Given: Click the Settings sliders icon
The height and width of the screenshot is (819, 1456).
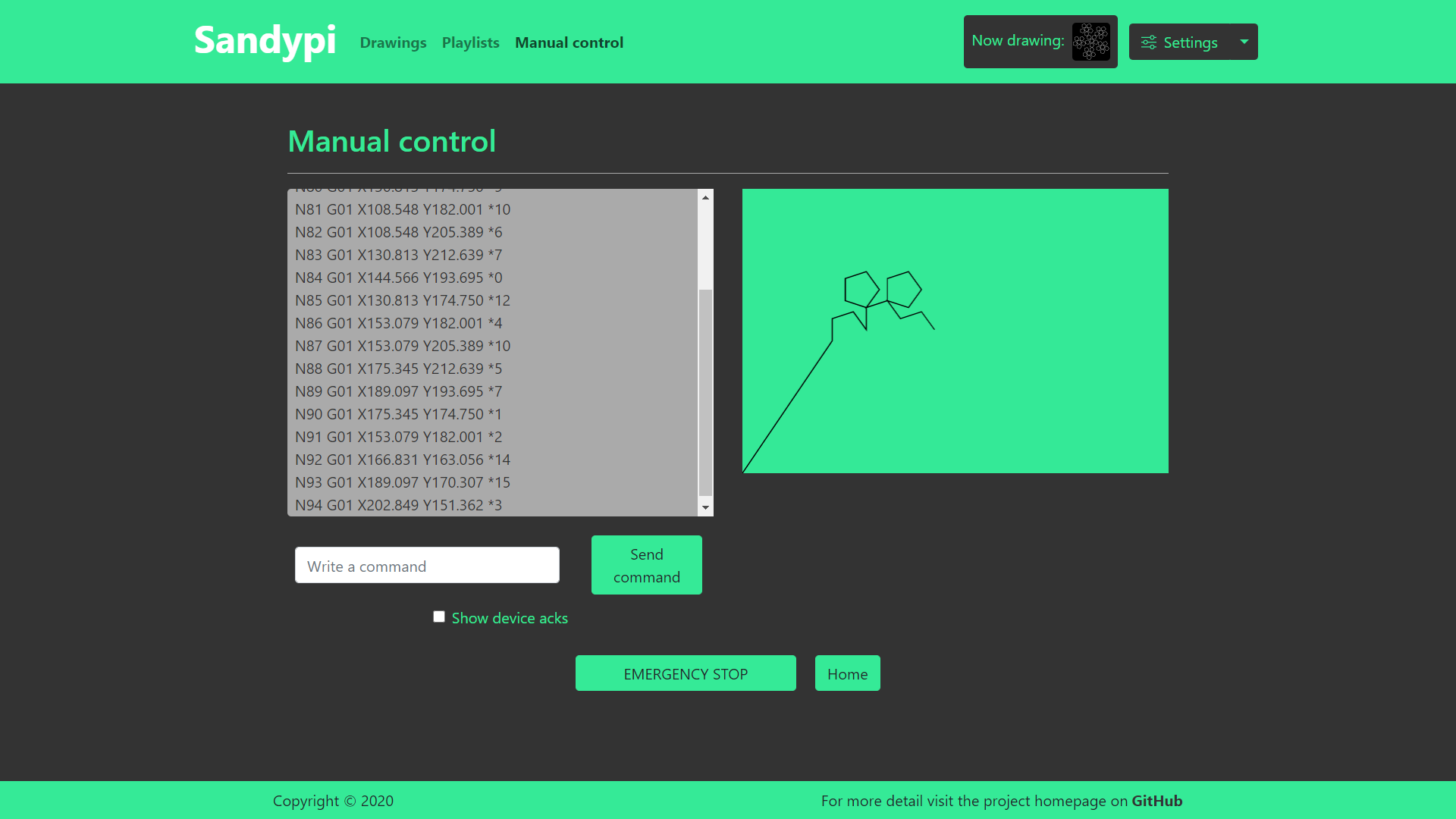Looking at the screenshot, I should [1149, 42].
